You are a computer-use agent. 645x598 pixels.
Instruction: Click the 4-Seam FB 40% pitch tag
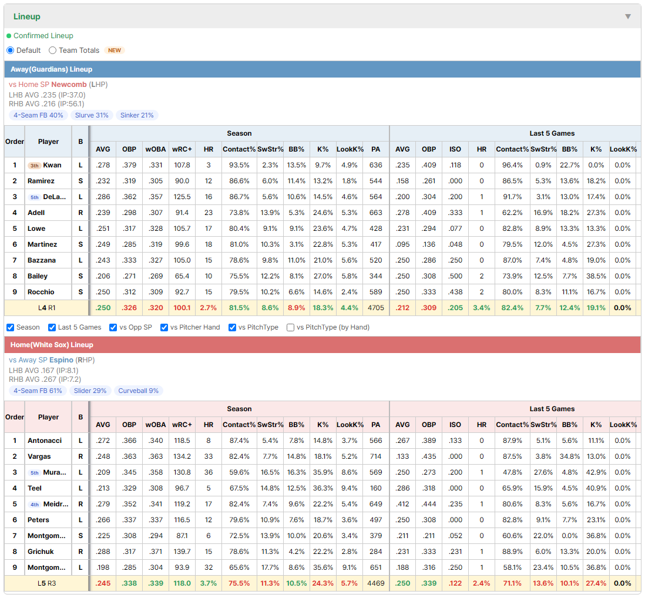pyautogui.click(x=38, y=115)
